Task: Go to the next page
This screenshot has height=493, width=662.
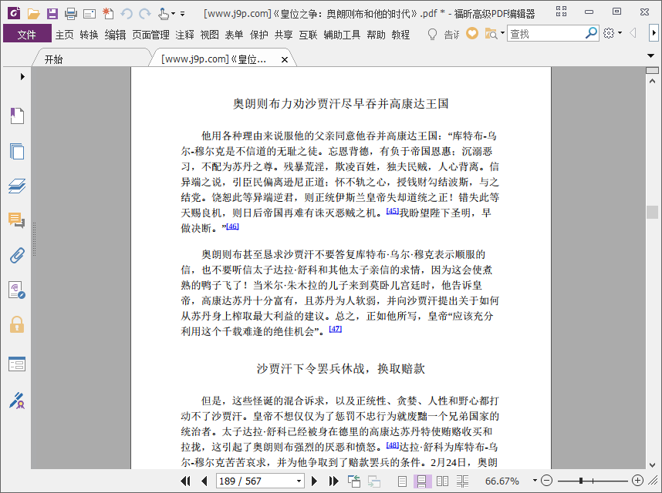Action: click(x=314, y=481)
